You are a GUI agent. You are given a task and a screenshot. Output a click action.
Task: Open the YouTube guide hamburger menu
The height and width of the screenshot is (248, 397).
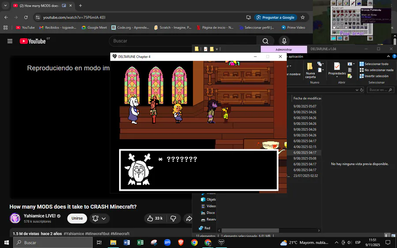pos(10,41)
